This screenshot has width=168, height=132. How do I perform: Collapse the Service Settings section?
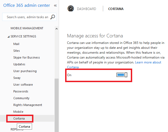tap(8, 37)
